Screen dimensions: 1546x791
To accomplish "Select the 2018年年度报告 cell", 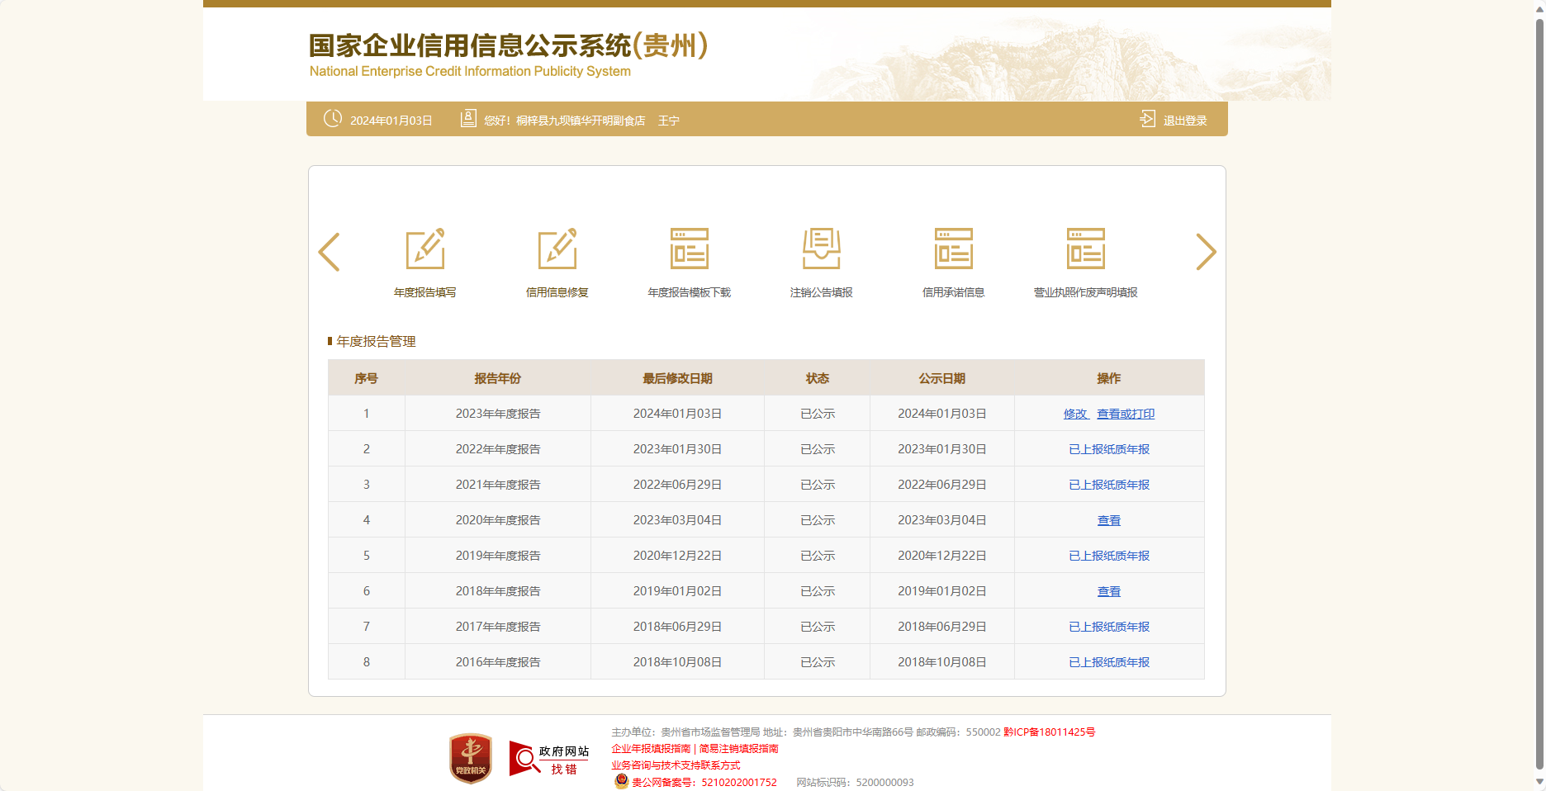I will pyautogui.click(x=498, y=591).
